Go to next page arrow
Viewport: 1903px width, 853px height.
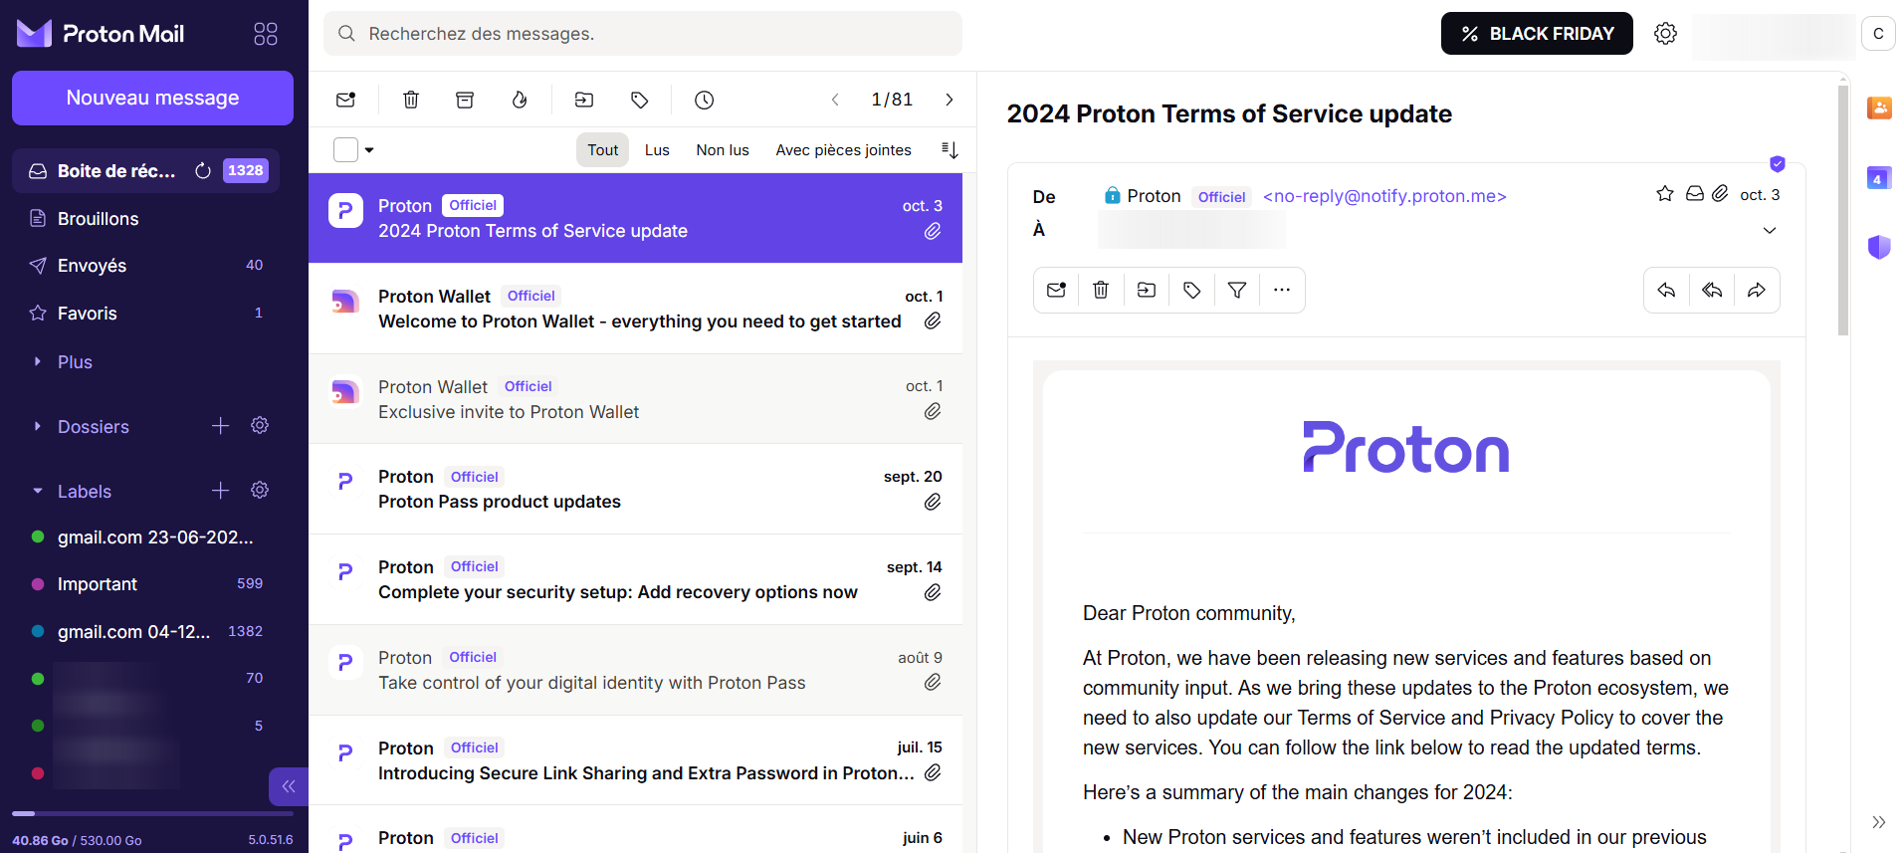pyautogui.click(x=950, y=100)
